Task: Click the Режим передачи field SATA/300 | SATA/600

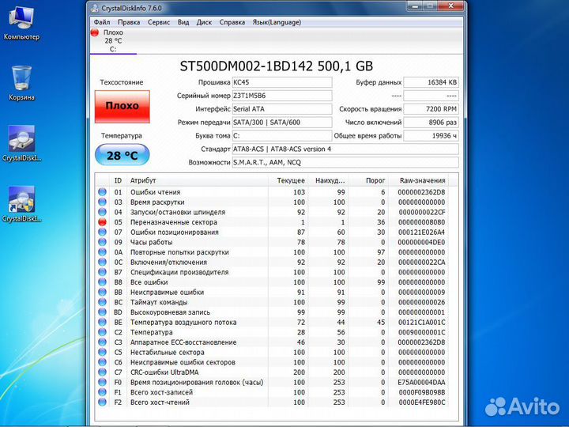Action: pos(282,123)
